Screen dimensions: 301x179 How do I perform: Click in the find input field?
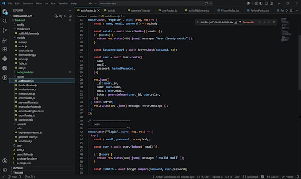point(215,22)
